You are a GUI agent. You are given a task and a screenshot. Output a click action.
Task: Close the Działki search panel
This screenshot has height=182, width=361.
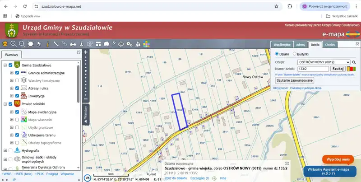[357, 43]
